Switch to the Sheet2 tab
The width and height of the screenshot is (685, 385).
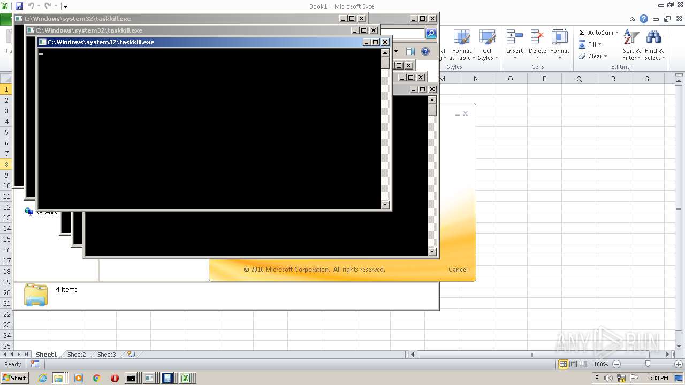77,355
